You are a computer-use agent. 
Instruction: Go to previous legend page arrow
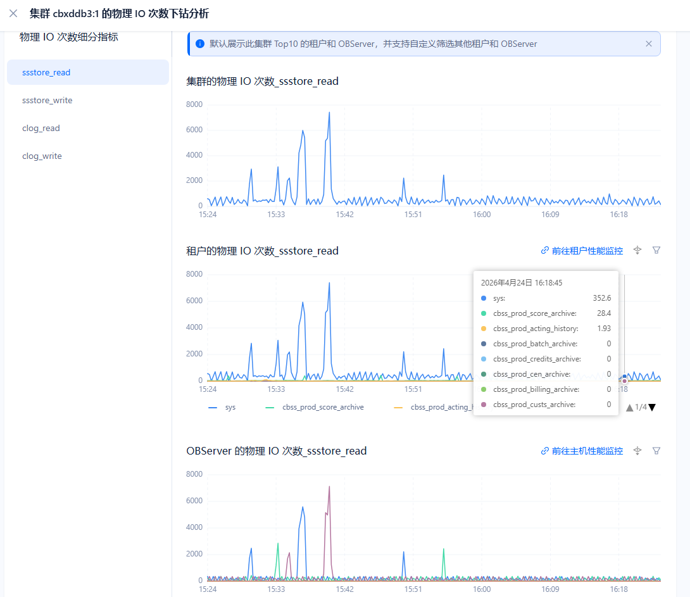629,407
